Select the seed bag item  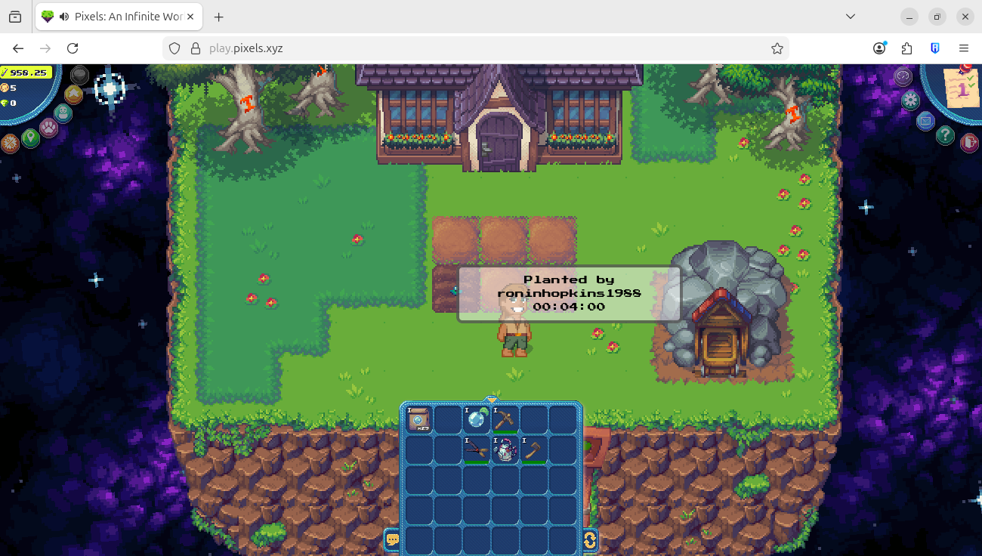(x=419, y=419)
